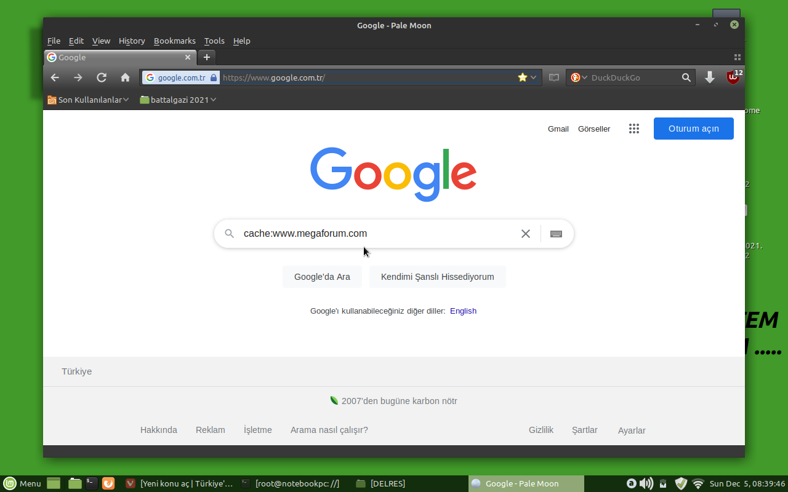Switch to root@notebookpc terminal window
Image resolution: width=788 pixels, height=492 pixels.
pyautogui.click(x=290, y=483)
